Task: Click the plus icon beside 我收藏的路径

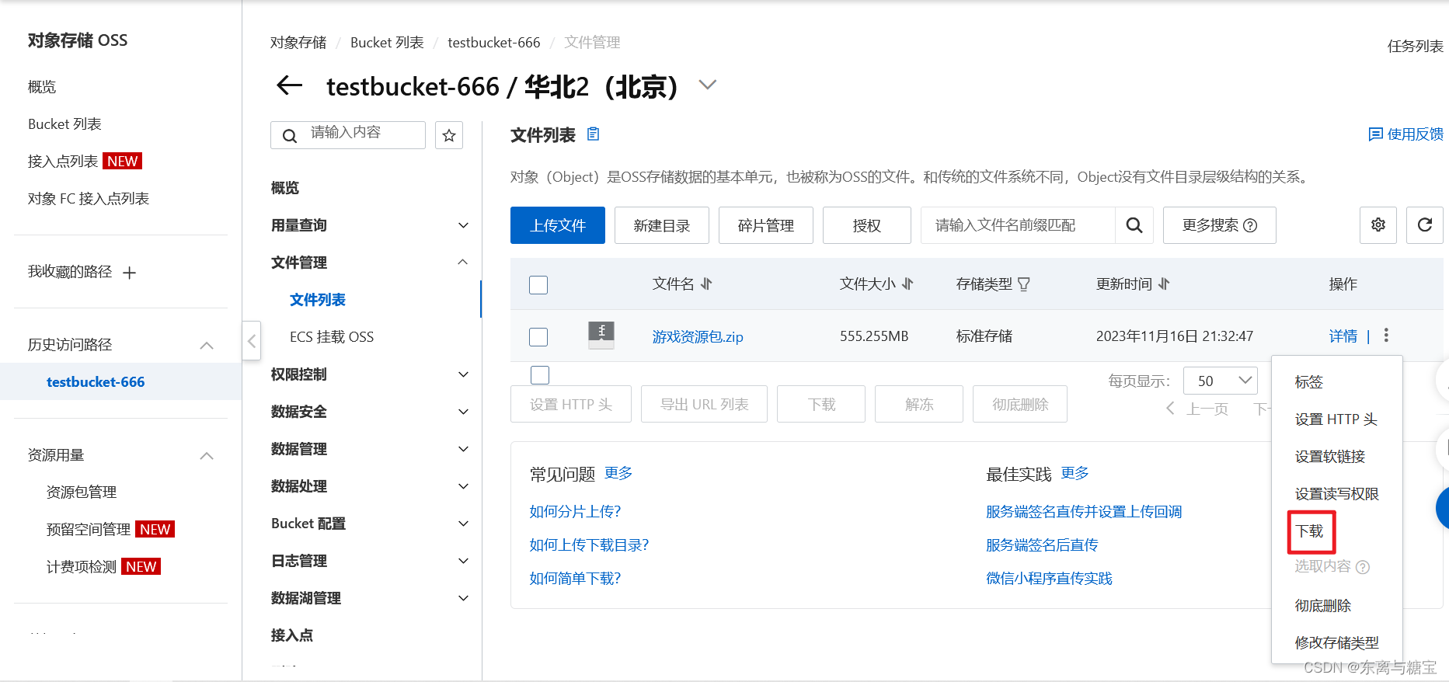Action: coord(130,273)
